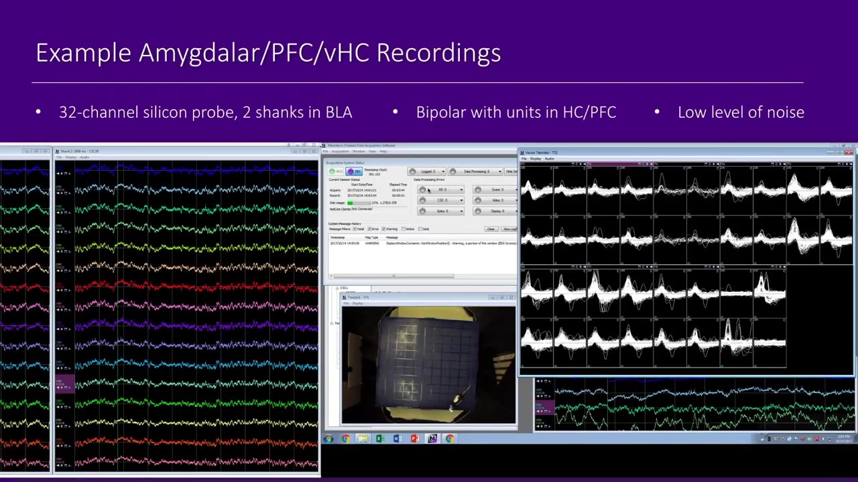Open Word from taskbar
Image resolution: width=858 pixels, height=482 pixels.
pyautogui.click(x=397, y=438)
